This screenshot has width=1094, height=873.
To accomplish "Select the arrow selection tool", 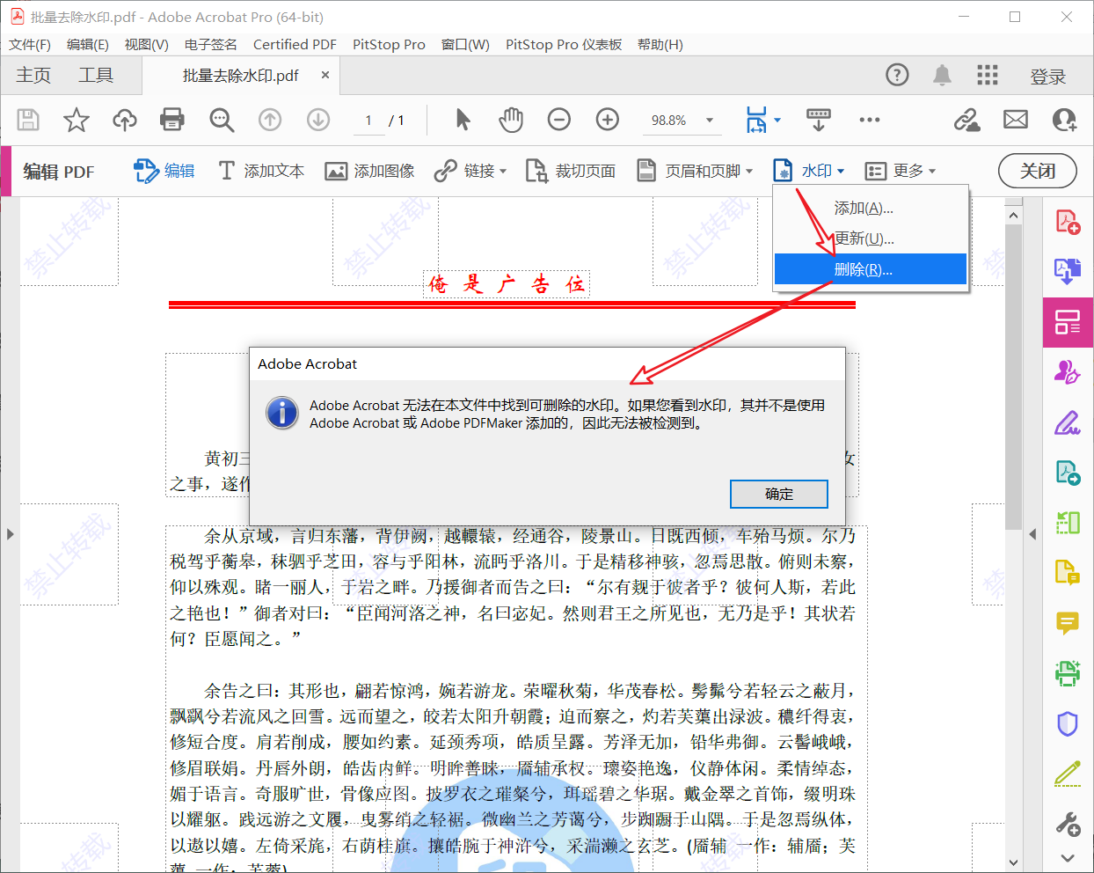I will [x=463, y=120].
